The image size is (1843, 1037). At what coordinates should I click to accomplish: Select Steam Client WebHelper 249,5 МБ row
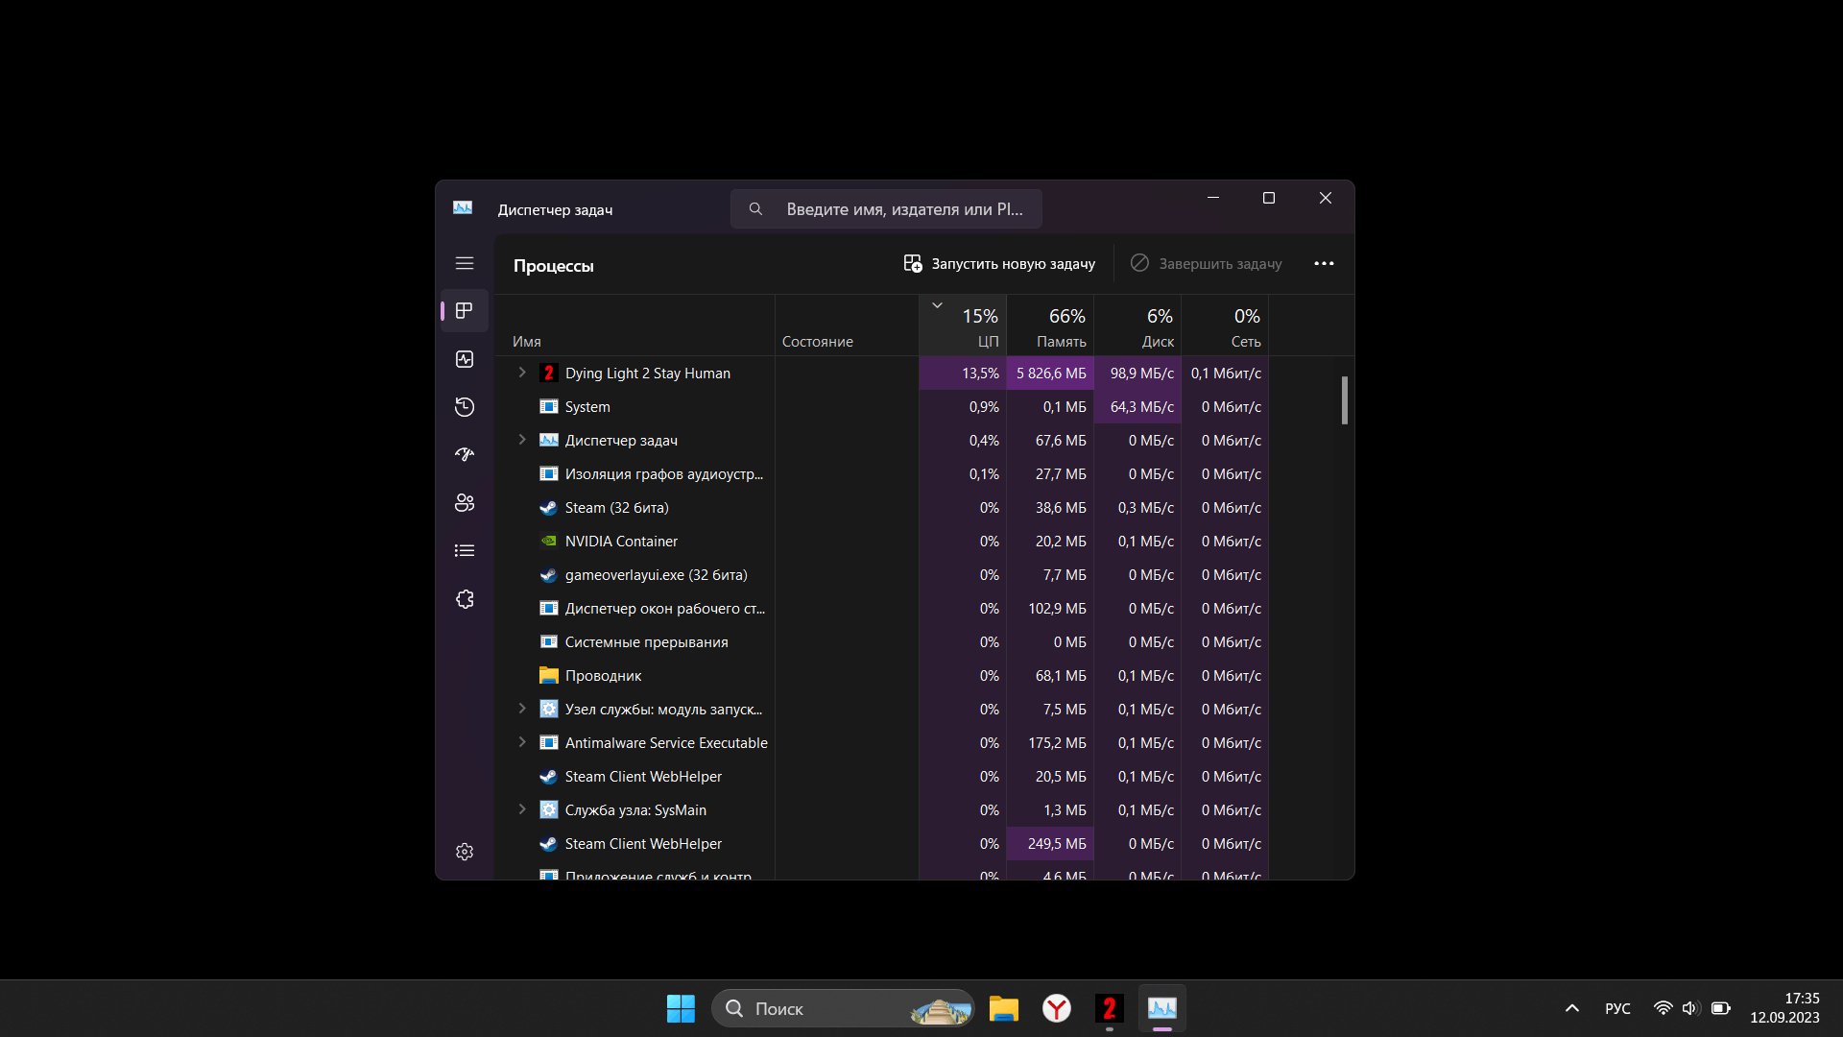pos(881,844)
